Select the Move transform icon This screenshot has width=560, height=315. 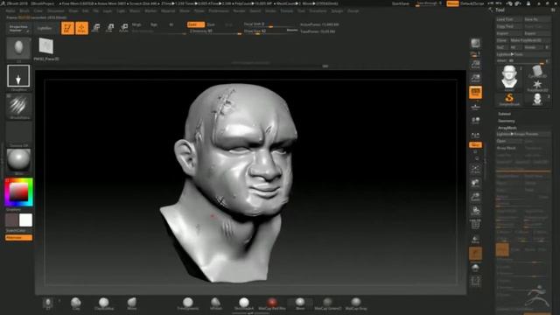95,28
